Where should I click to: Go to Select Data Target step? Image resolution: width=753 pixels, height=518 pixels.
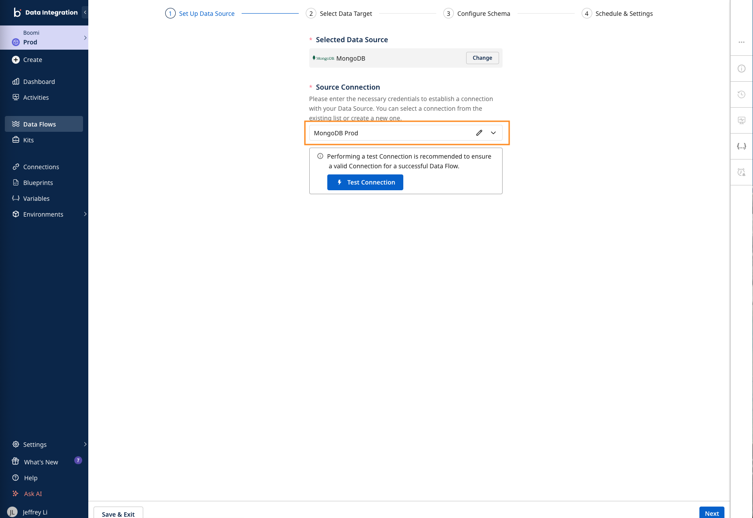click(x=339, y=14)
